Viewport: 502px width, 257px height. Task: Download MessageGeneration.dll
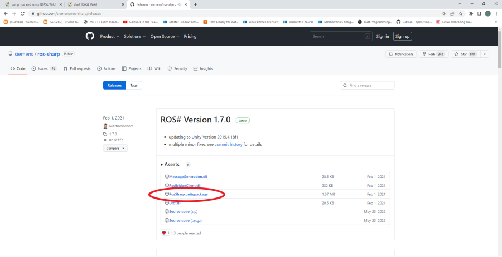[188, 176]
